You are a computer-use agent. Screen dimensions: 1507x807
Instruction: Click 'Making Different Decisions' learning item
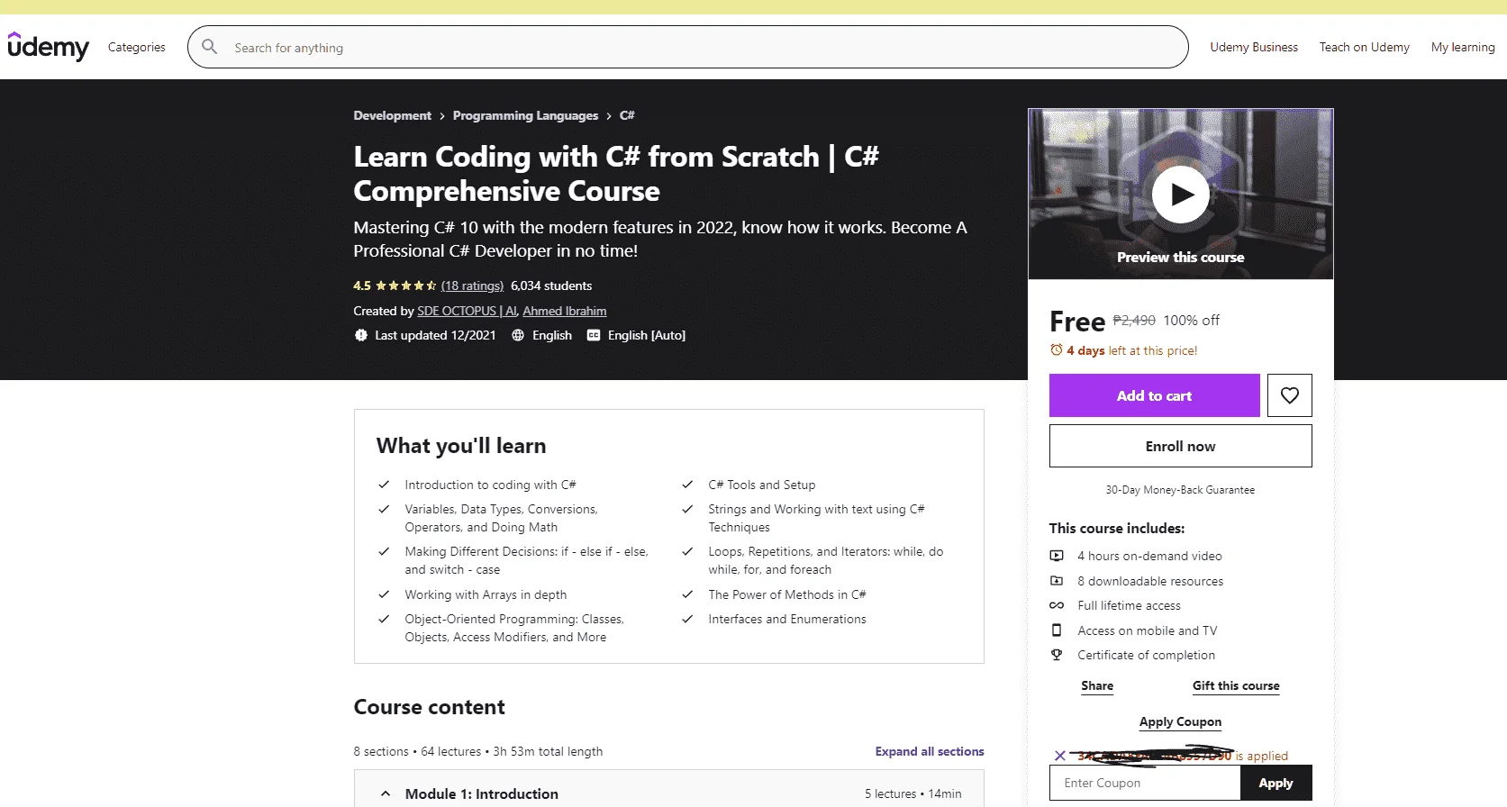coord(526,560)
